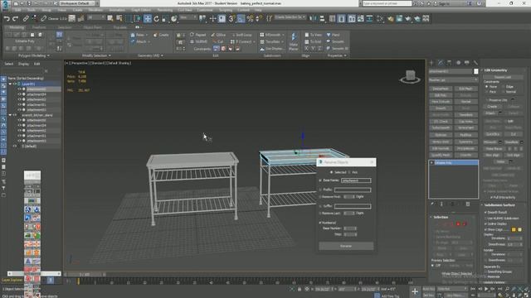Image resolution: width=531 pixels, height=298 pixels.
Task: Click the first Show Cage color swatch
Action: [514, 229]
